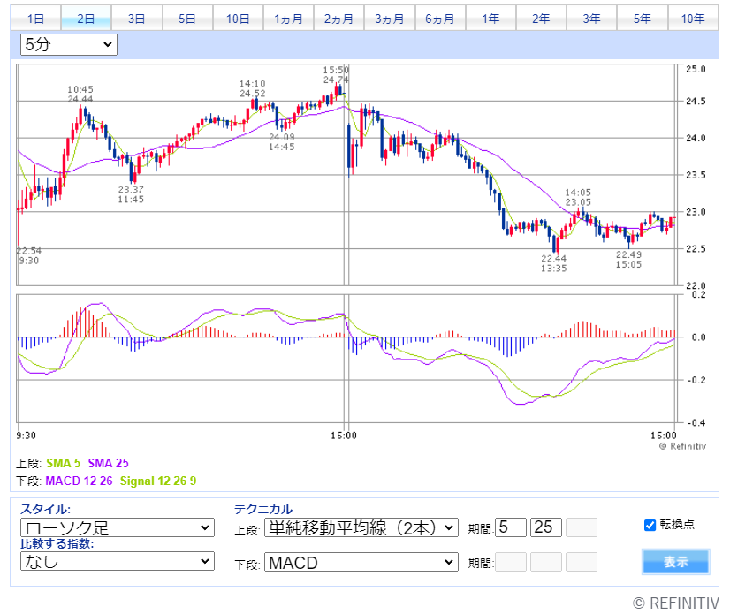730x614 pixels.
Task: Expand the 単純移動平均線（2本） upper technical dropdown
Action: pyautogui.click(x=361, y=527)
